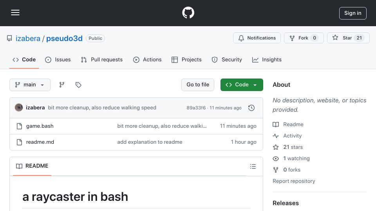Open commit hash 89a33f6
This screenshot has width=376, height=211.
pyautogui.click(x=196, y=108)
